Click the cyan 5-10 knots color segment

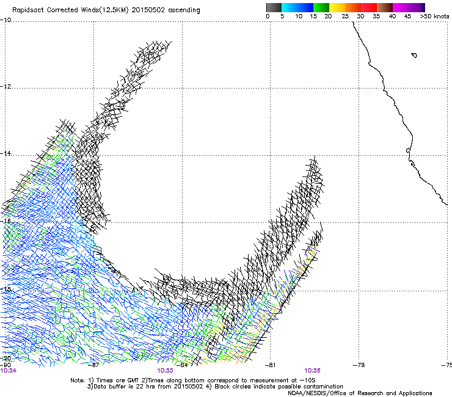point(290,7)
